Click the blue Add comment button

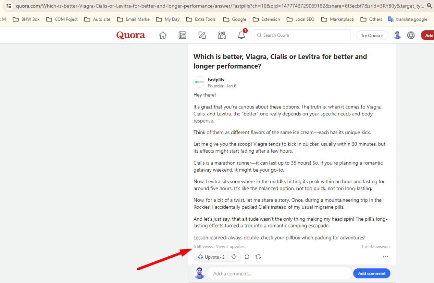pyautogui.click(x=372, y=273)
